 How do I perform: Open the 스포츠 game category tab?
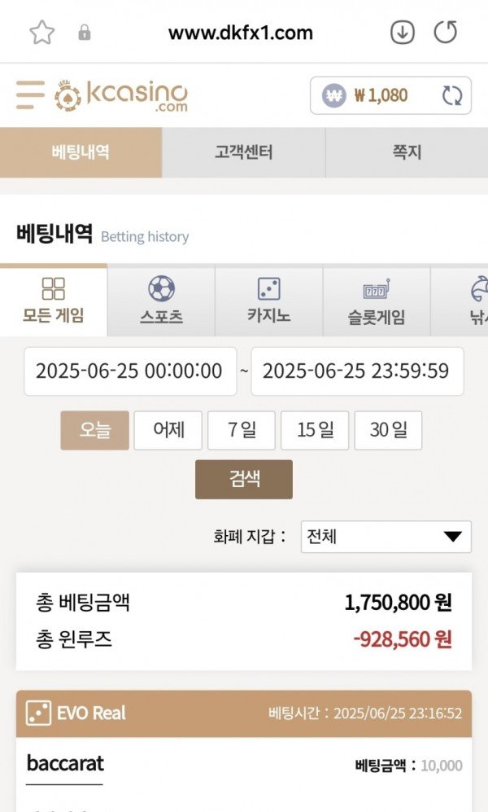pyautogui.click(x=161, y=301)
